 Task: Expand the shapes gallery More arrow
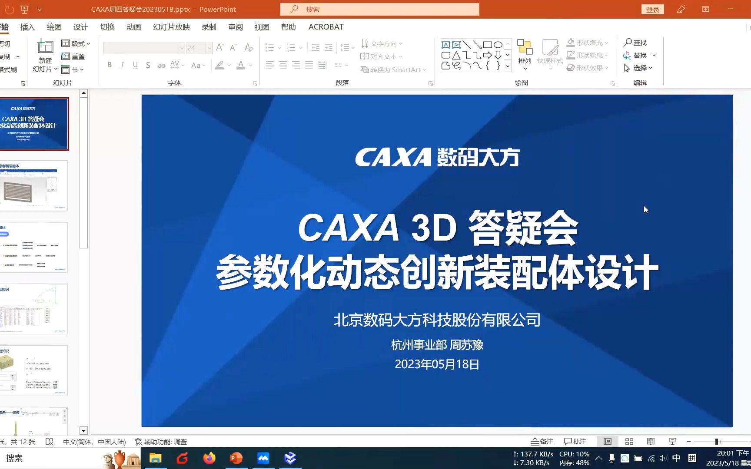[508, 66]
